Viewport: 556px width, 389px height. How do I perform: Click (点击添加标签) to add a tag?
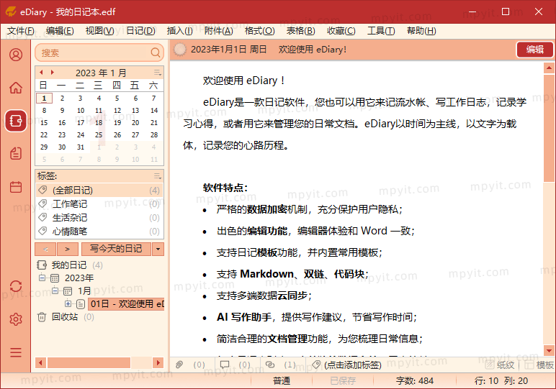click(352, 365)
